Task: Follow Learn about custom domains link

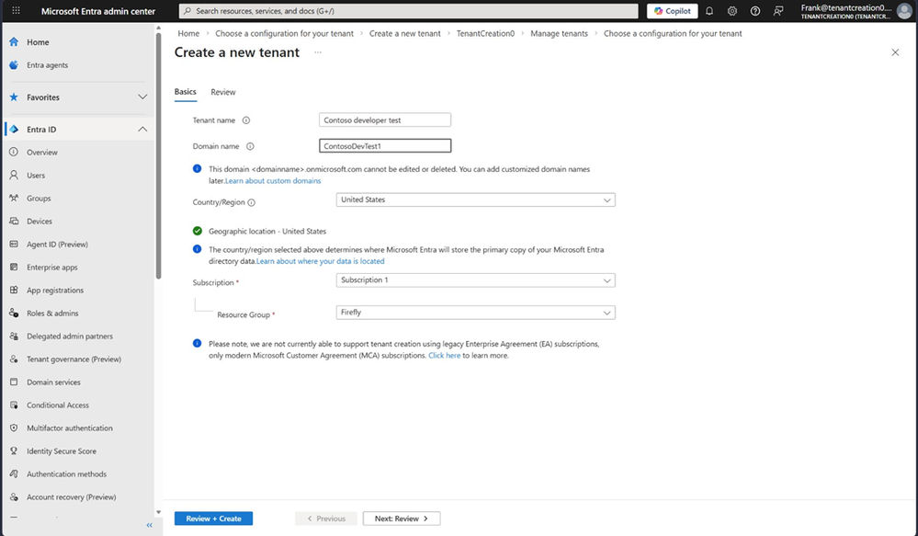Action: click(273, 181)
